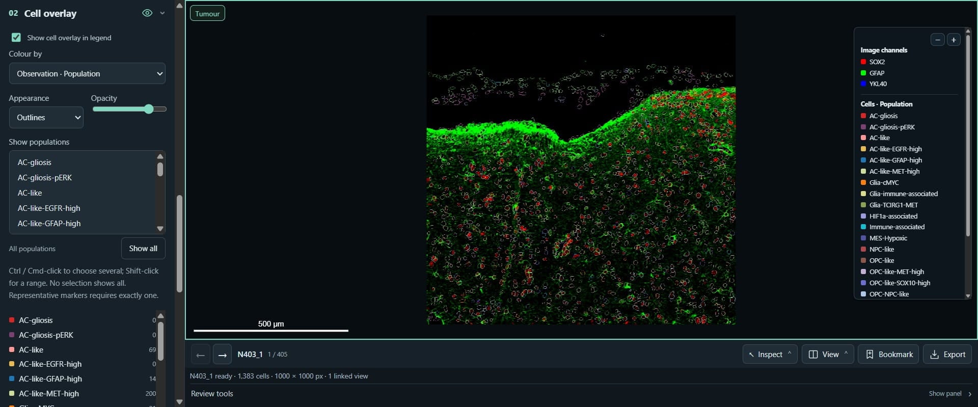Click the AC-like row in counts list

tap(83, 350)
